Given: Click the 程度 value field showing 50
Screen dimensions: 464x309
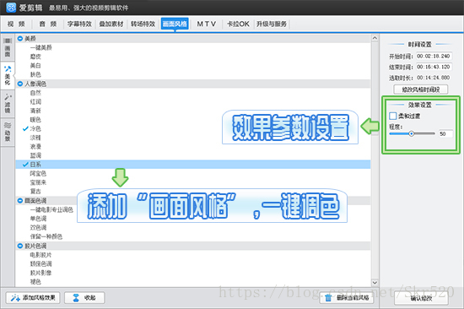Looking at the screenshot, I should pyautogui.click(x=445, y=134).
